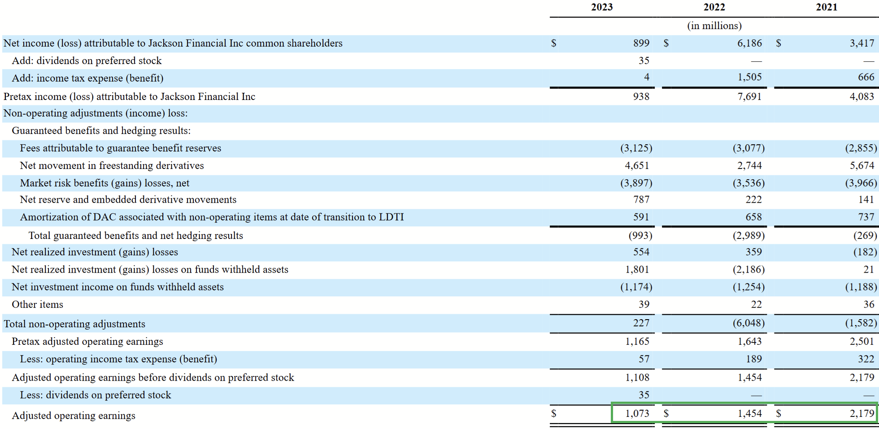
Task: Select the Net income attributable row label
Action: 173,43
